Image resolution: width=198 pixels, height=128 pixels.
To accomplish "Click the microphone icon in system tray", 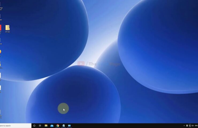I will click(187, 126).
